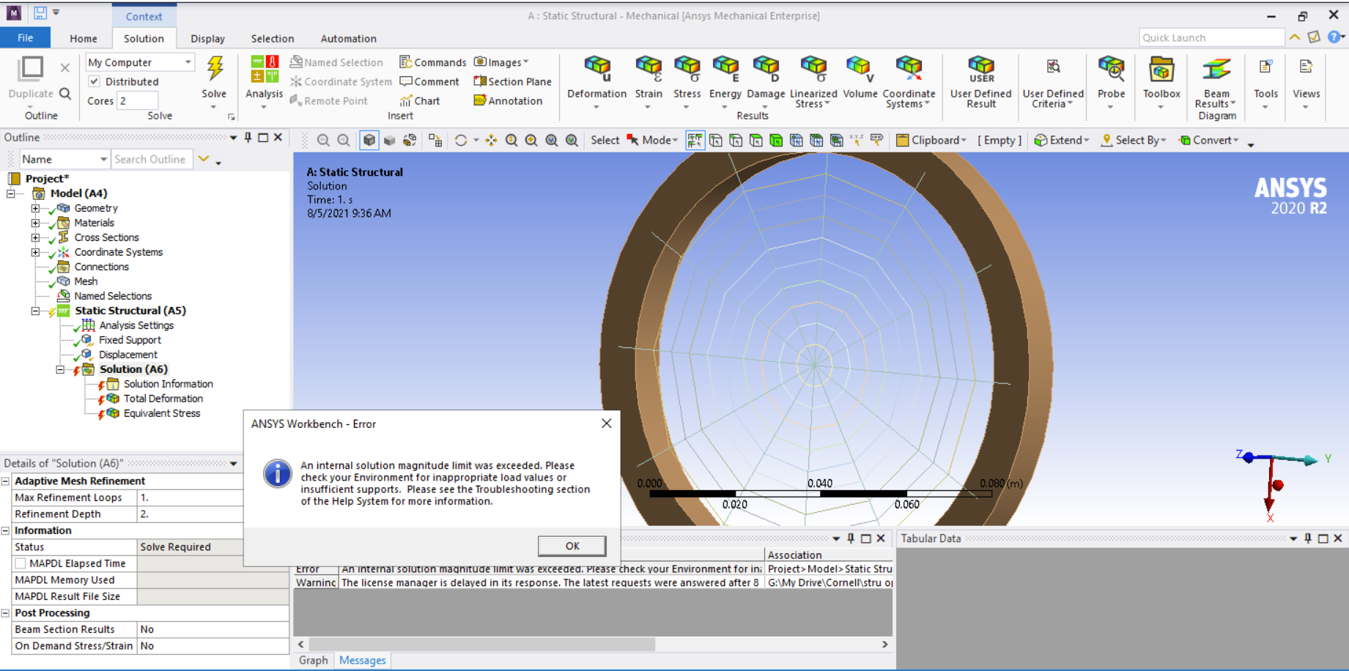The height and width of the screenshot is (671, 1349).
Task: Open the Energy results menu
Action: point(725,81)
